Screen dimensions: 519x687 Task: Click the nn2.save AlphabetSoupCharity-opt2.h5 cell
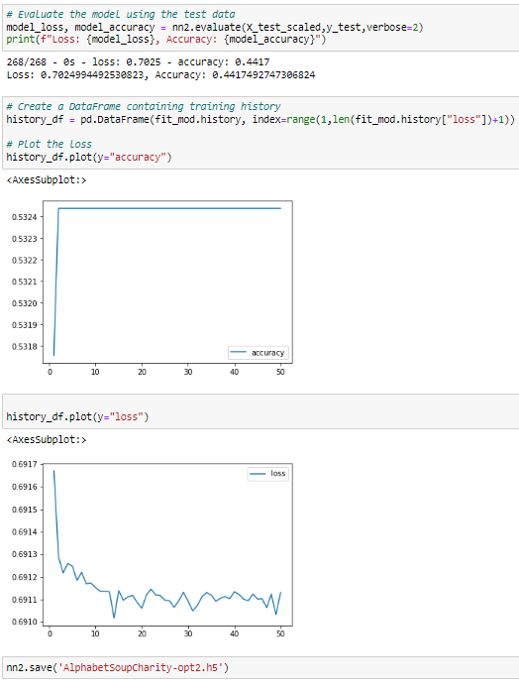[260, 668]
